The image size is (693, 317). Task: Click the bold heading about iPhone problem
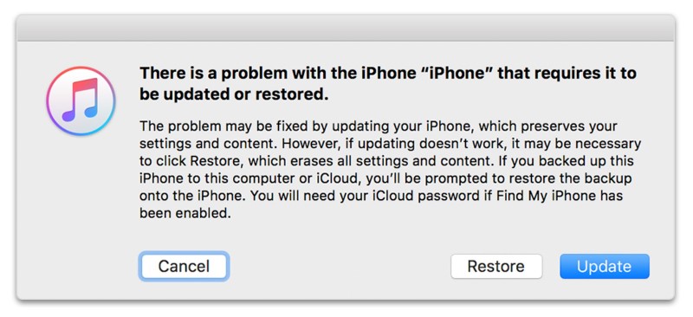click(x=388, y=83)
